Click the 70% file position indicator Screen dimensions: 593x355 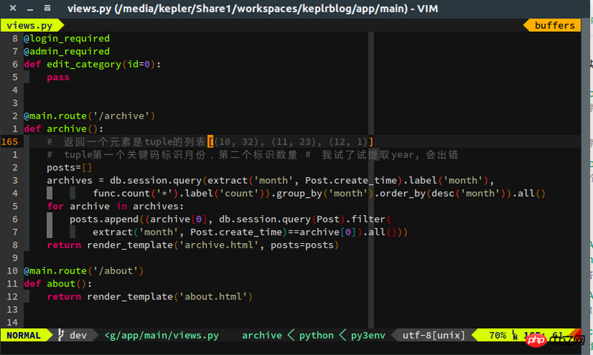pos(497,335)
